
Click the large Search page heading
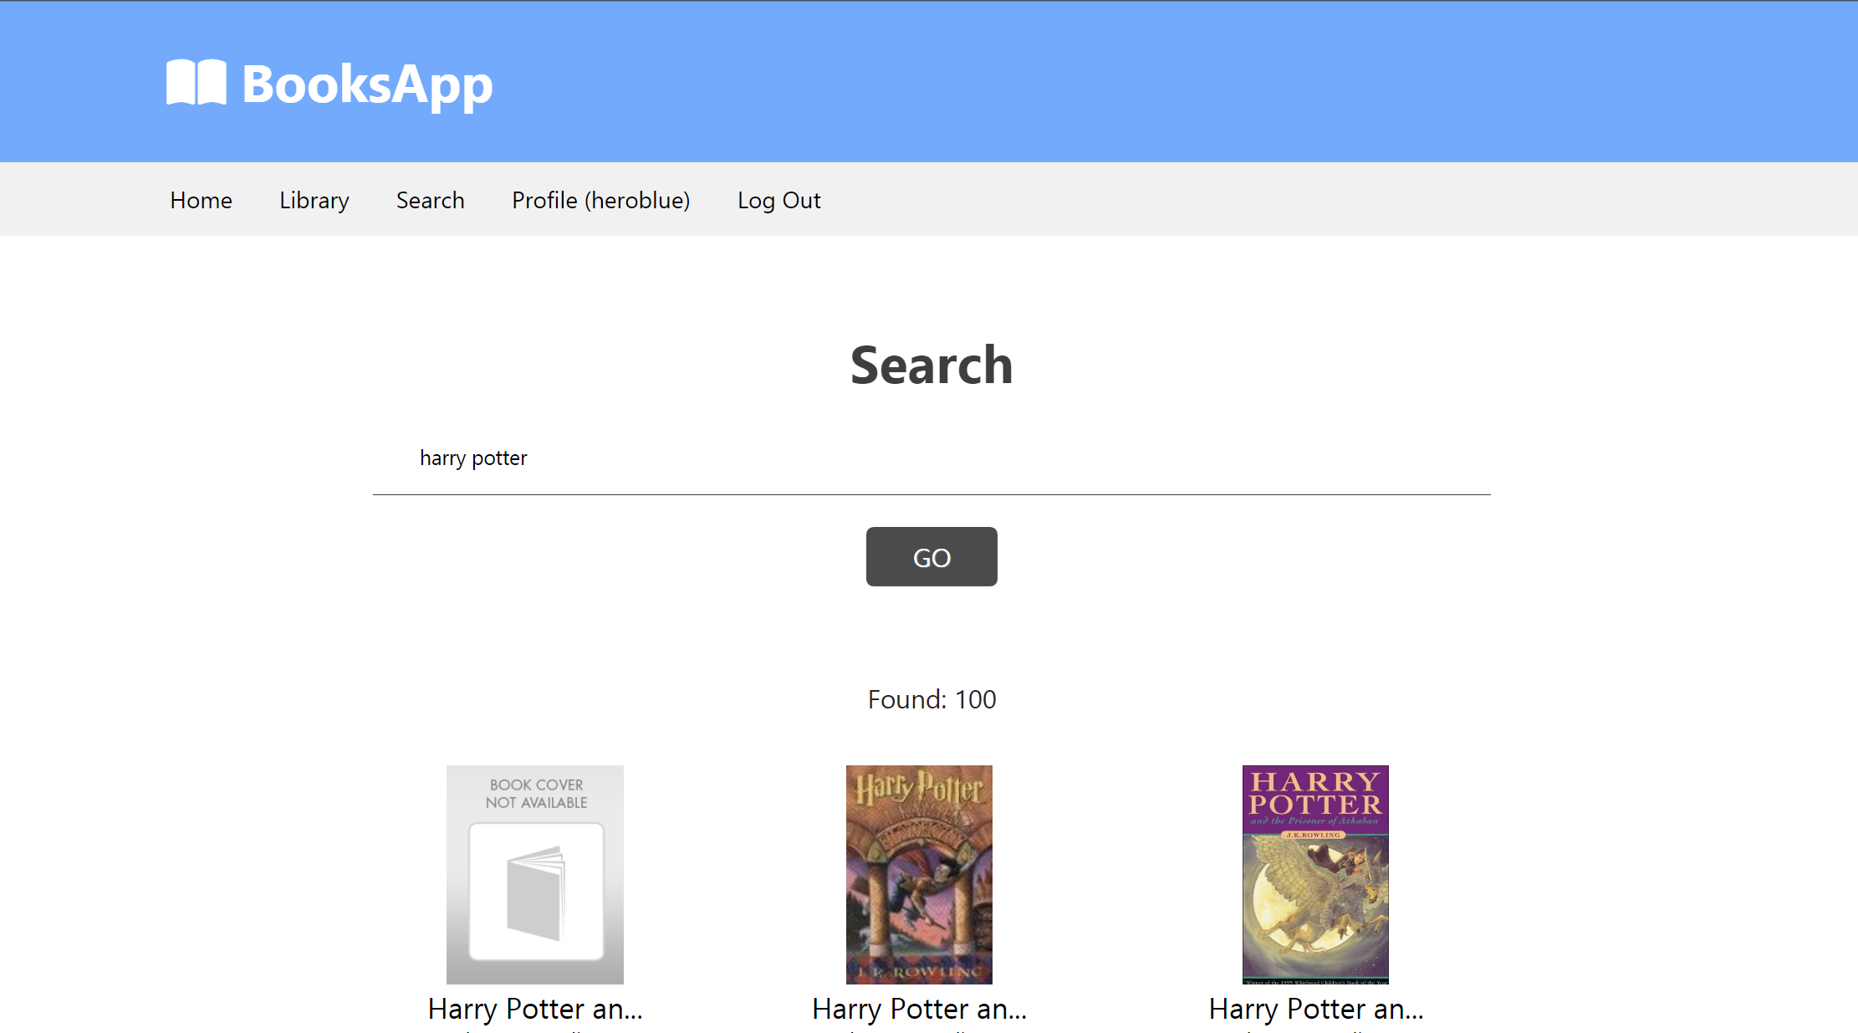point(931,366)
